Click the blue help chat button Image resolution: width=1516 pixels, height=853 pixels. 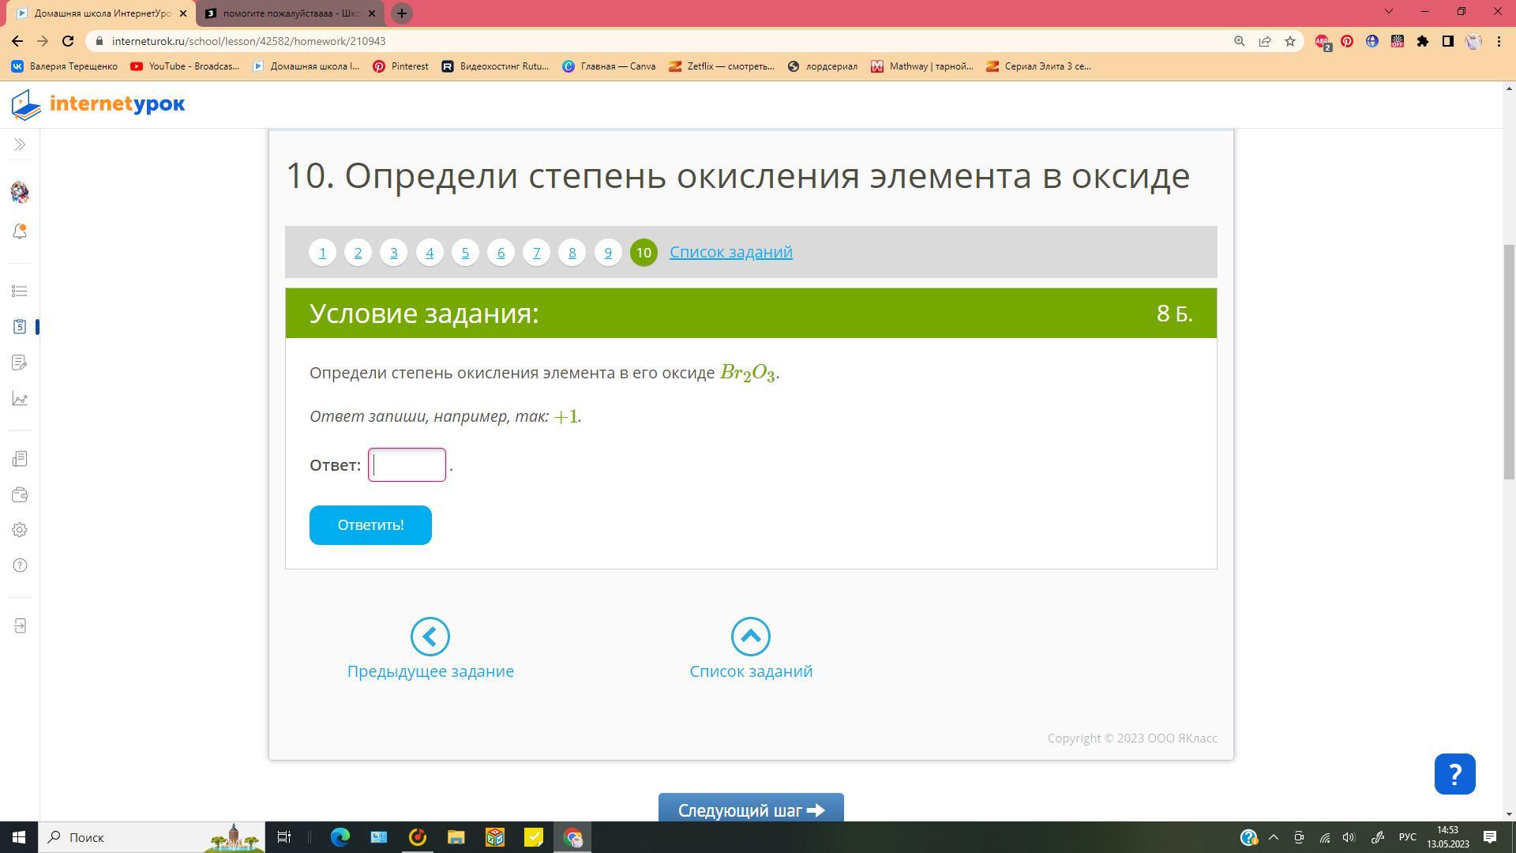1454,774
